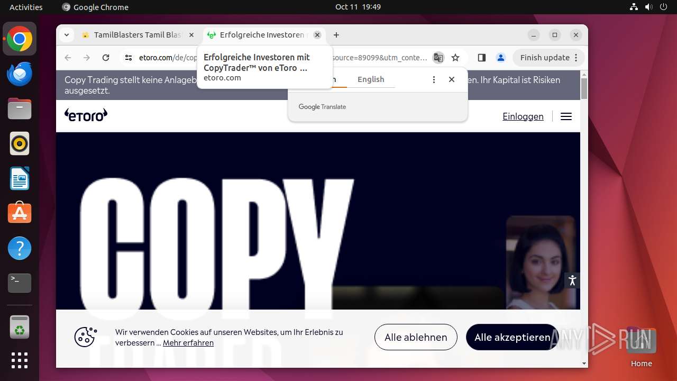Close the Erfolgreiche Investoren tab
This screenshot has height=381, width=677.
point(317,35)
